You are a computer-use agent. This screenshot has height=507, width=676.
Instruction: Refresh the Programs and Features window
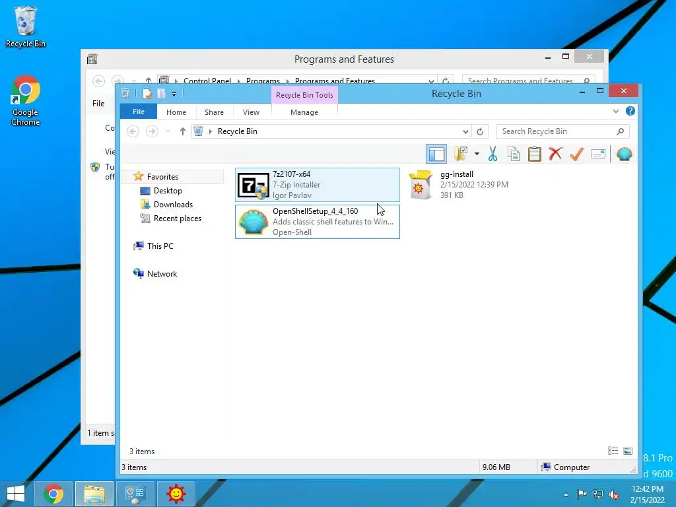point(446,81)
